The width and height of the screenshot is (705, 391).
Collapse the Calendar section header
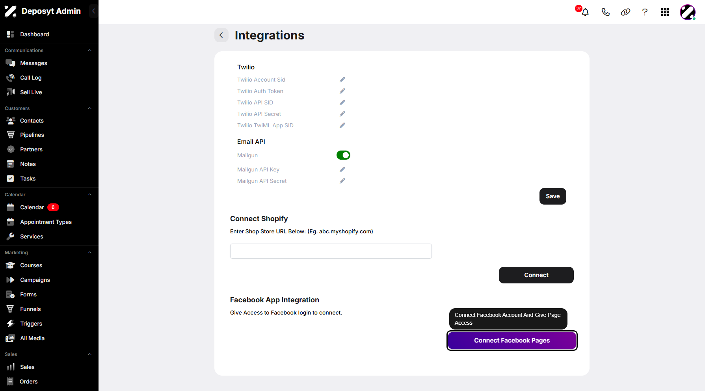(x=89, y=195)
